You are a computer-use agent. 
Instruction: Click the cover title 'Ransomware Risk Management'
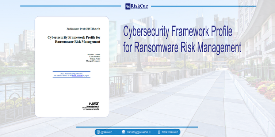click(x=77, y=42)
